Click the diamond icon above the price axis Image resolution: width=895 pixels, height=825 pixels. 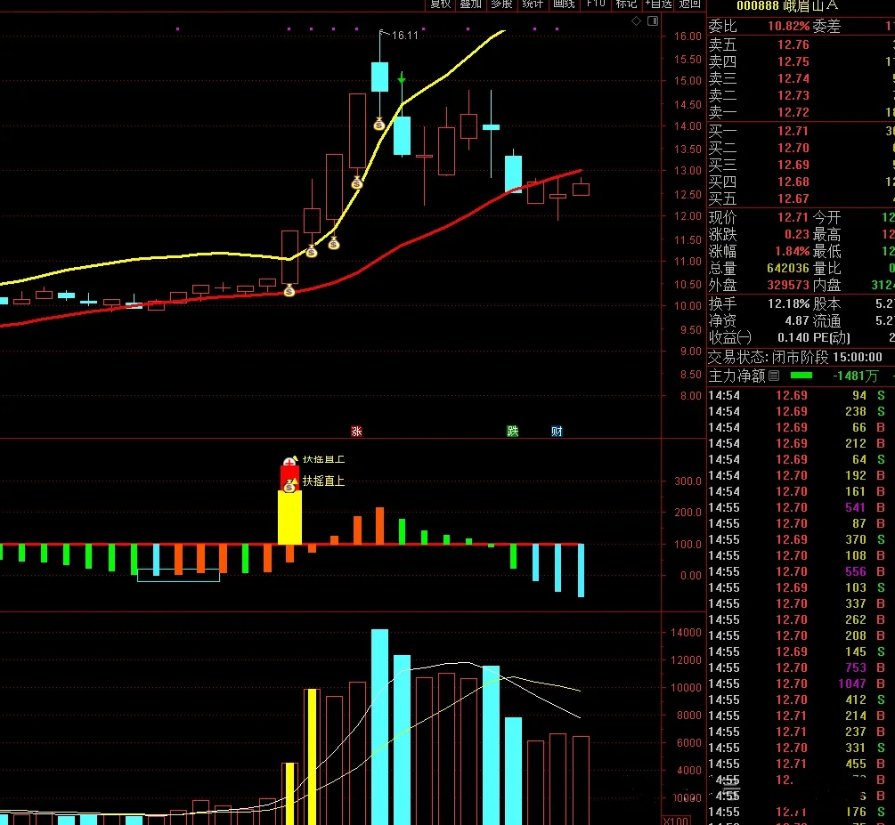coord(635,21)
